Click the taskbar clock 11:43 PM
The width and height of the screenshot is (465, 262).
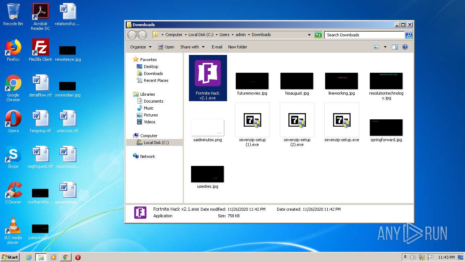[x=446, y=257]
